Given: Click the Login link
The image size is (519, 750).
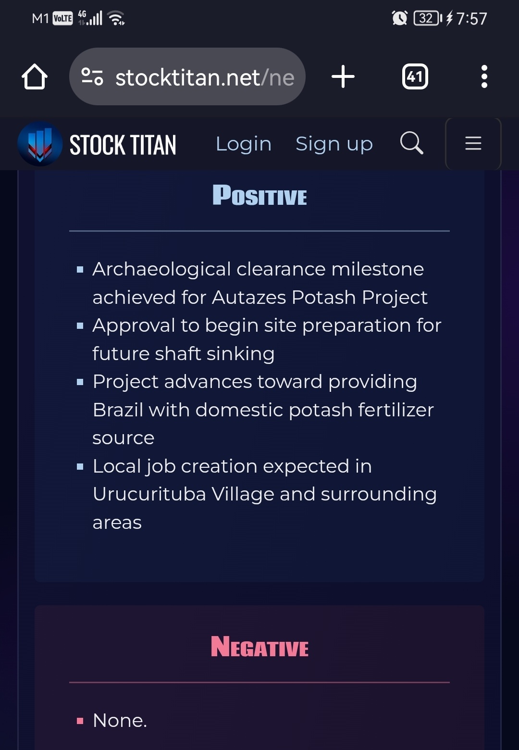Looking at the screenshot, I should click(244, 144).
